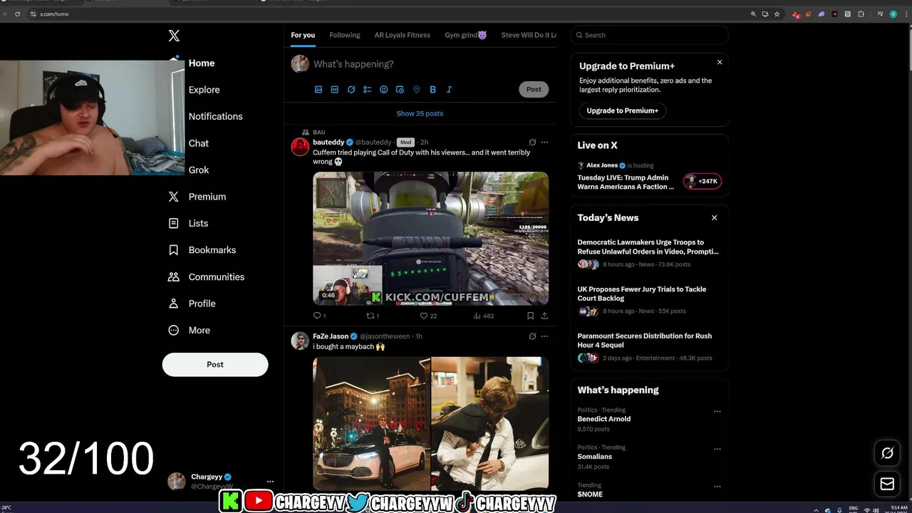
Task: View analytics of bauteddy's post
Action: [477, 316]
